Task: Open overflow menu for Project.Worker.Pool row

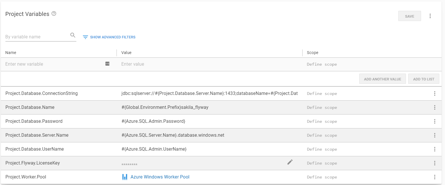Action: (435, 177)
